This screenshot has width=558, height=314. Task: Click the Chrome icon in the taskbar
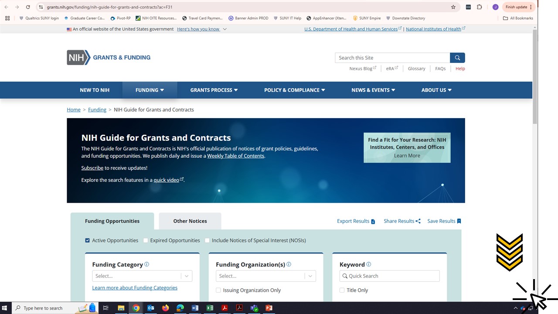pyautogui.click(x=136, y=308)
